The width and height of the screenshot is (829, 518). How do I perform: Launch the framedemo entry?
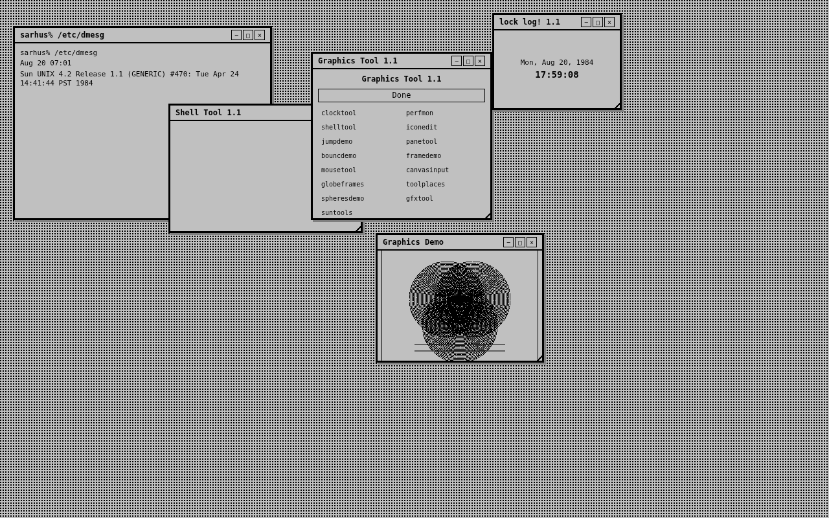(x=424, y=155)
